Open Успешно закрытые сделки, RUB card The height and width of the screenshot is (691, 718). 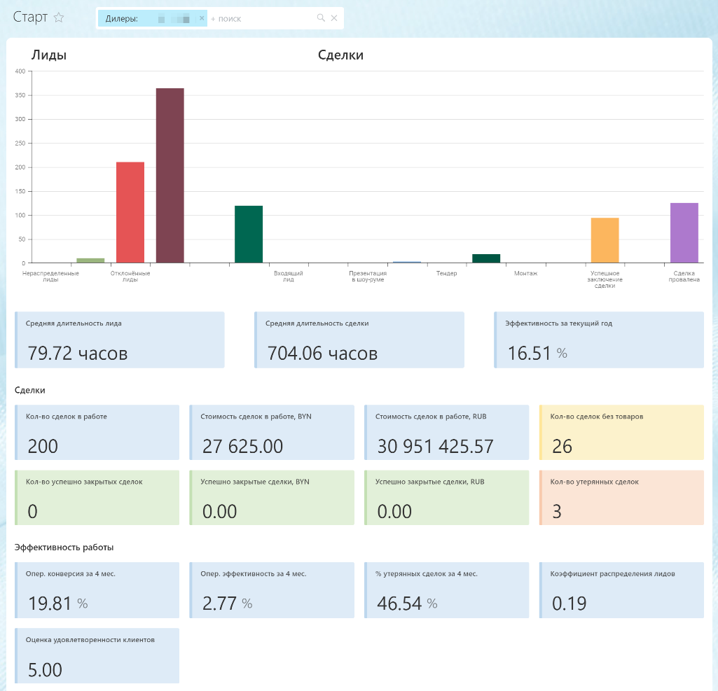point(447,498)
